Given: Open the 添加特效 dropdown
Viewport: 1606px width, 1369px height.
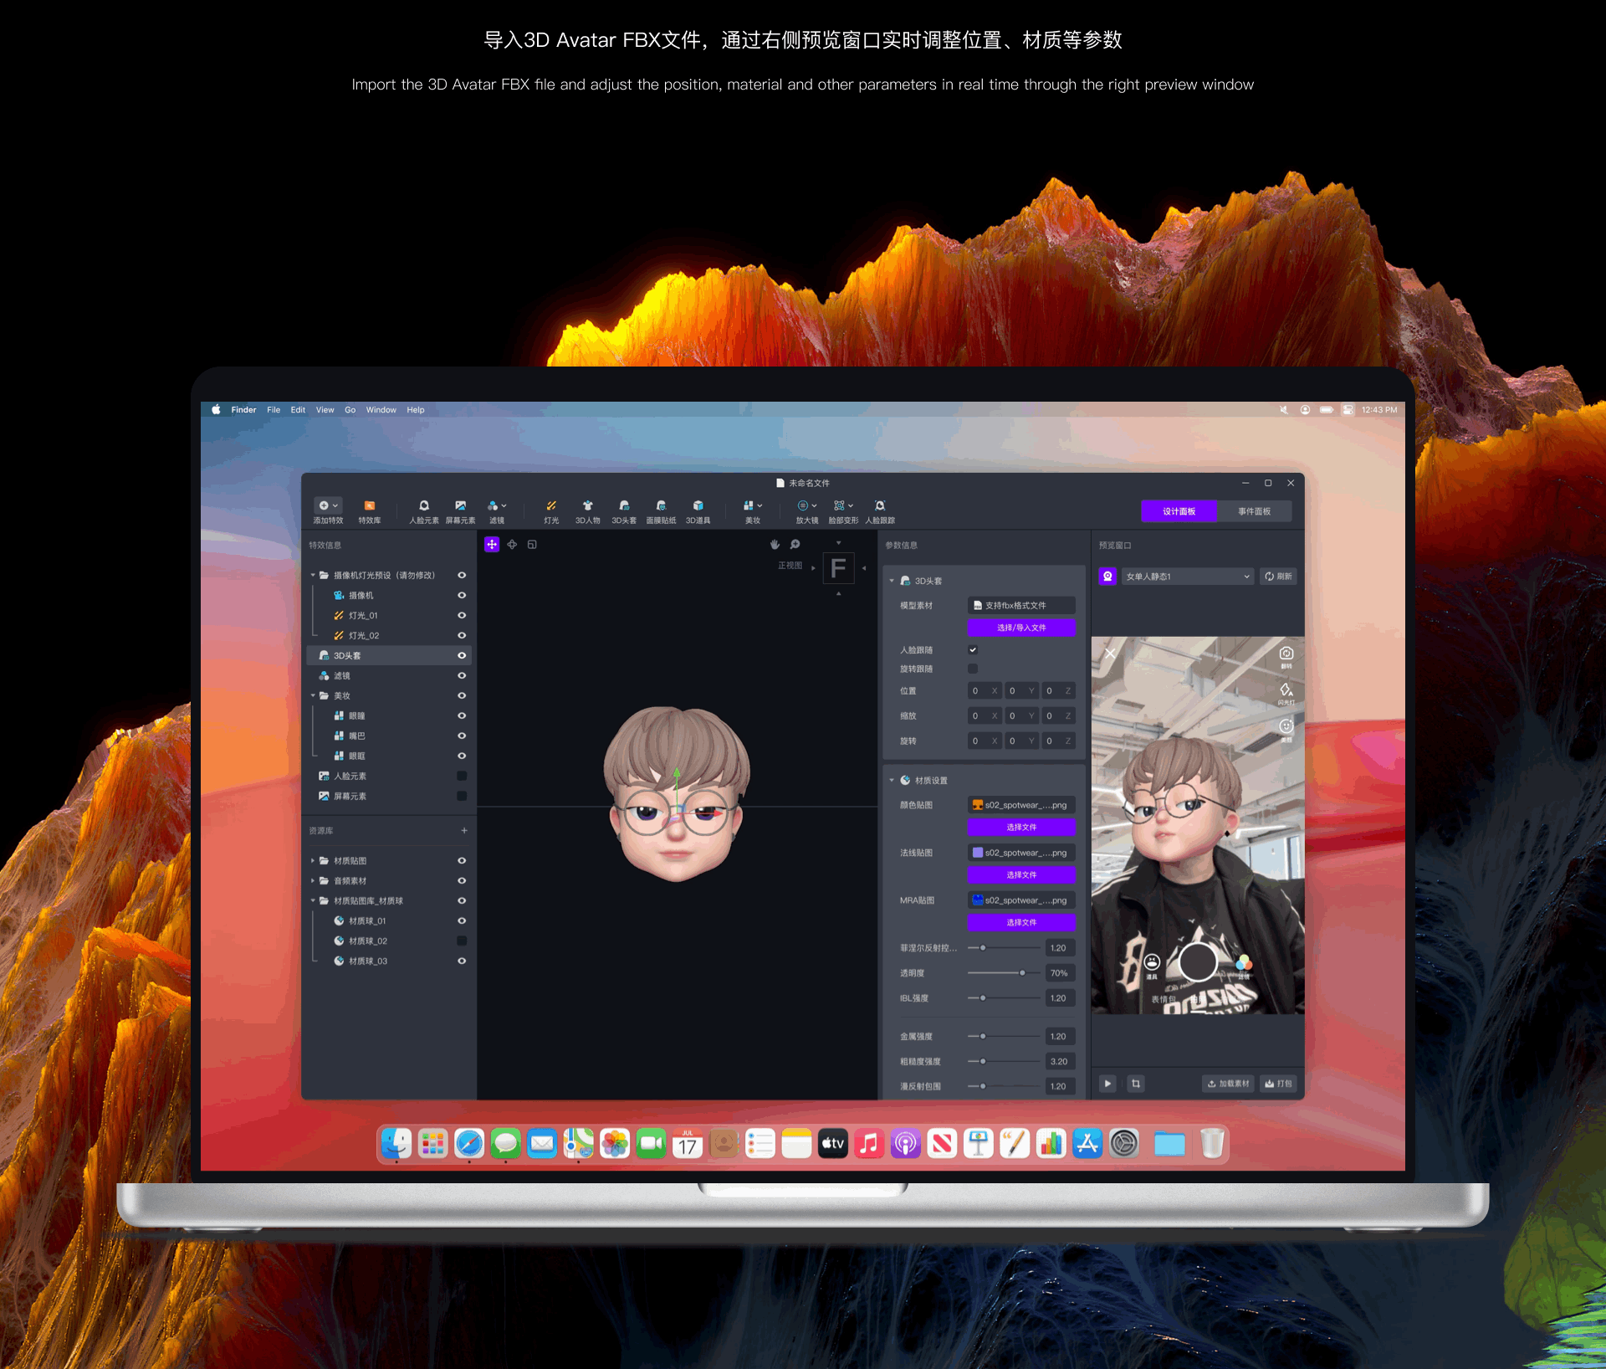Looking at the screenshot, I should (328, 511).
